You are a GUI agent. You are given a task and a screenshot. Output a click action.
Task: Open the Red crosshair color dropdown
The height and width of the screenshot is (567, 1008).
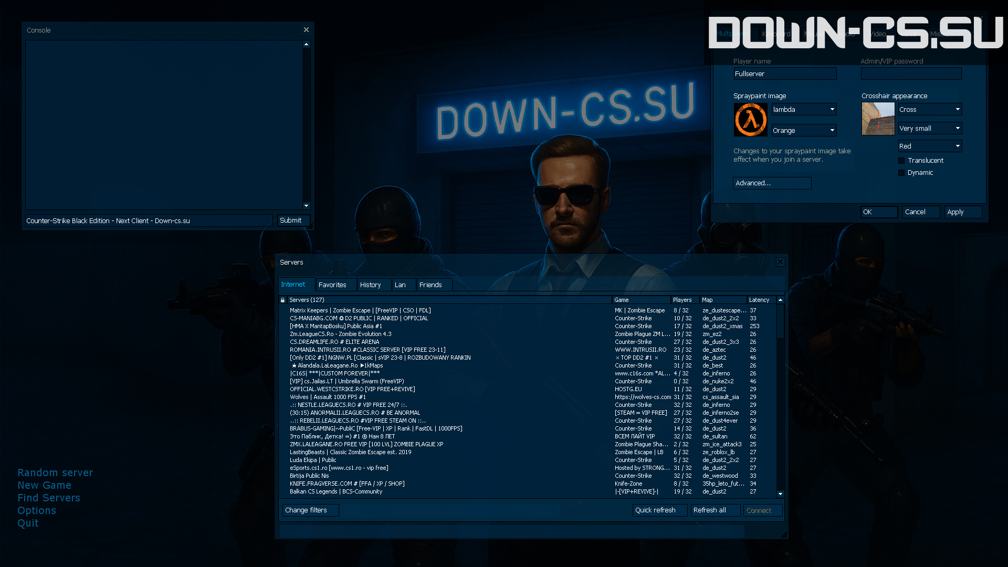click(x=958, y=146)
